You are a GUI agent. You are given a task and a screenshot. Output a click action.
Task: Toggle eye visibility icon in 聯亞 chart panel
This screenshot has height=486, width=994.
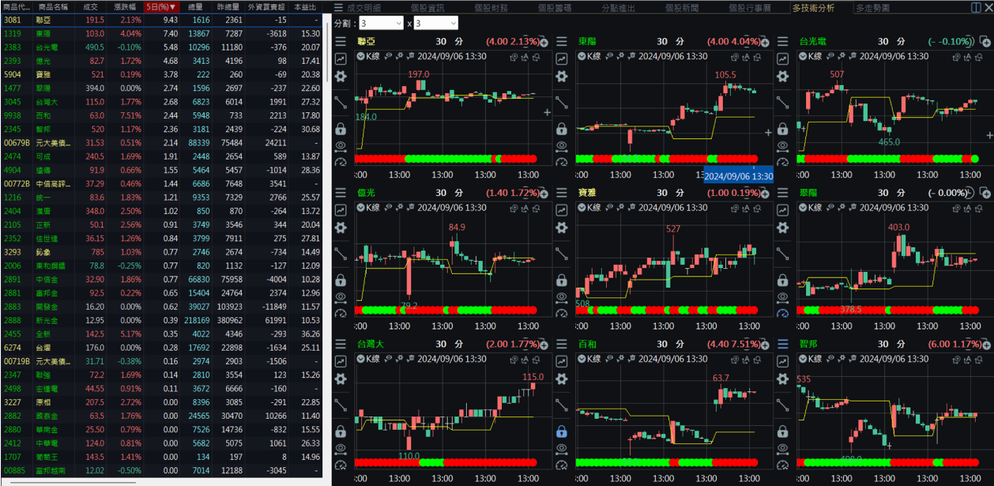tap(341, 146)
